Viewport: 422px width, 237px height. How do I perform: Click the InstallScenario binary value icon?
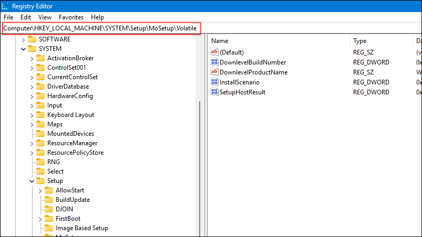(x=214, y=82)
